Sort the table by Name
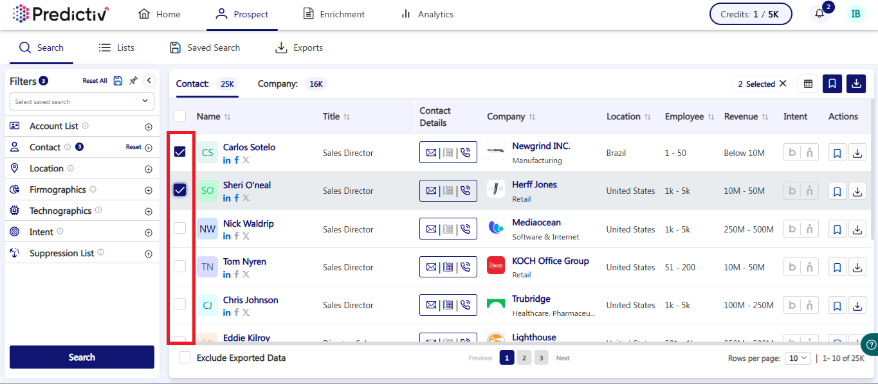 coord(227,117)
